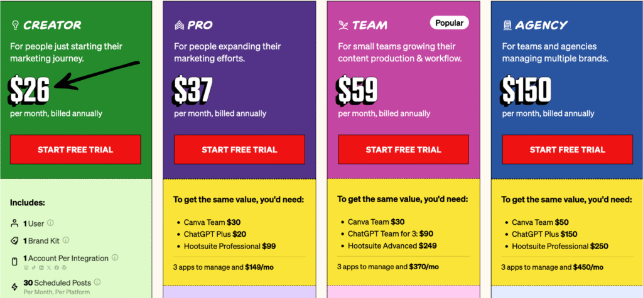Click the info icon beside Brand Kit
This screenshot has width=643, height=298.
[x=66, y=240]
